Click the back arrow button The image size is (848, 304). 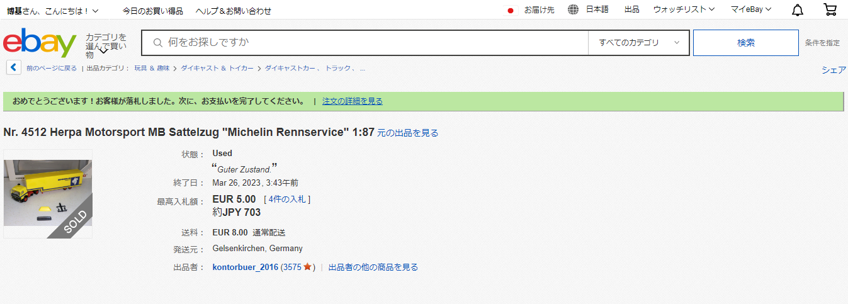coord(14,67)
